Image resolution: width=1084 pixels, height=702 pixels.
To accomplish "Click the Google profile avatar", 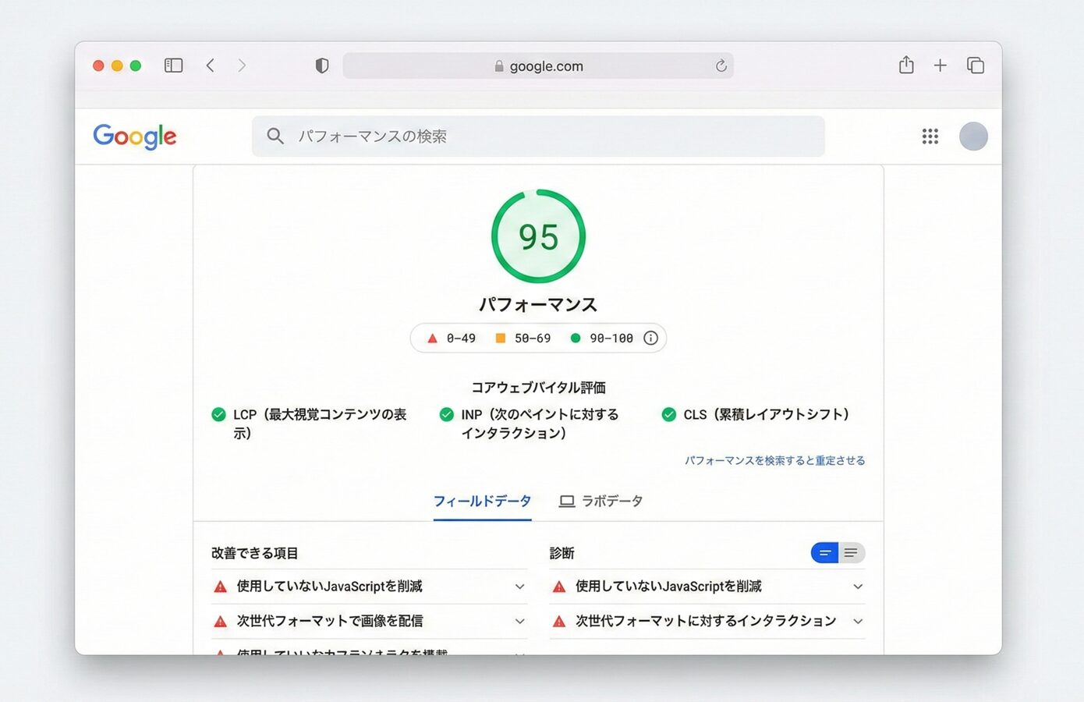I will point(972,136).
